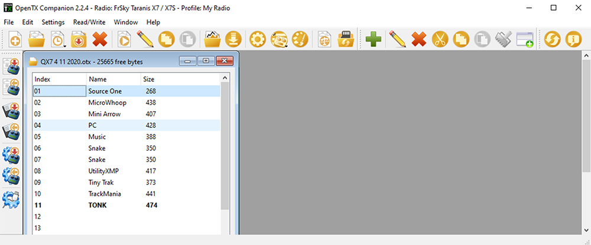Viewport: 591px width, 245px height.
Task: Cut model with scissors icon
Action: pos(440,39)
